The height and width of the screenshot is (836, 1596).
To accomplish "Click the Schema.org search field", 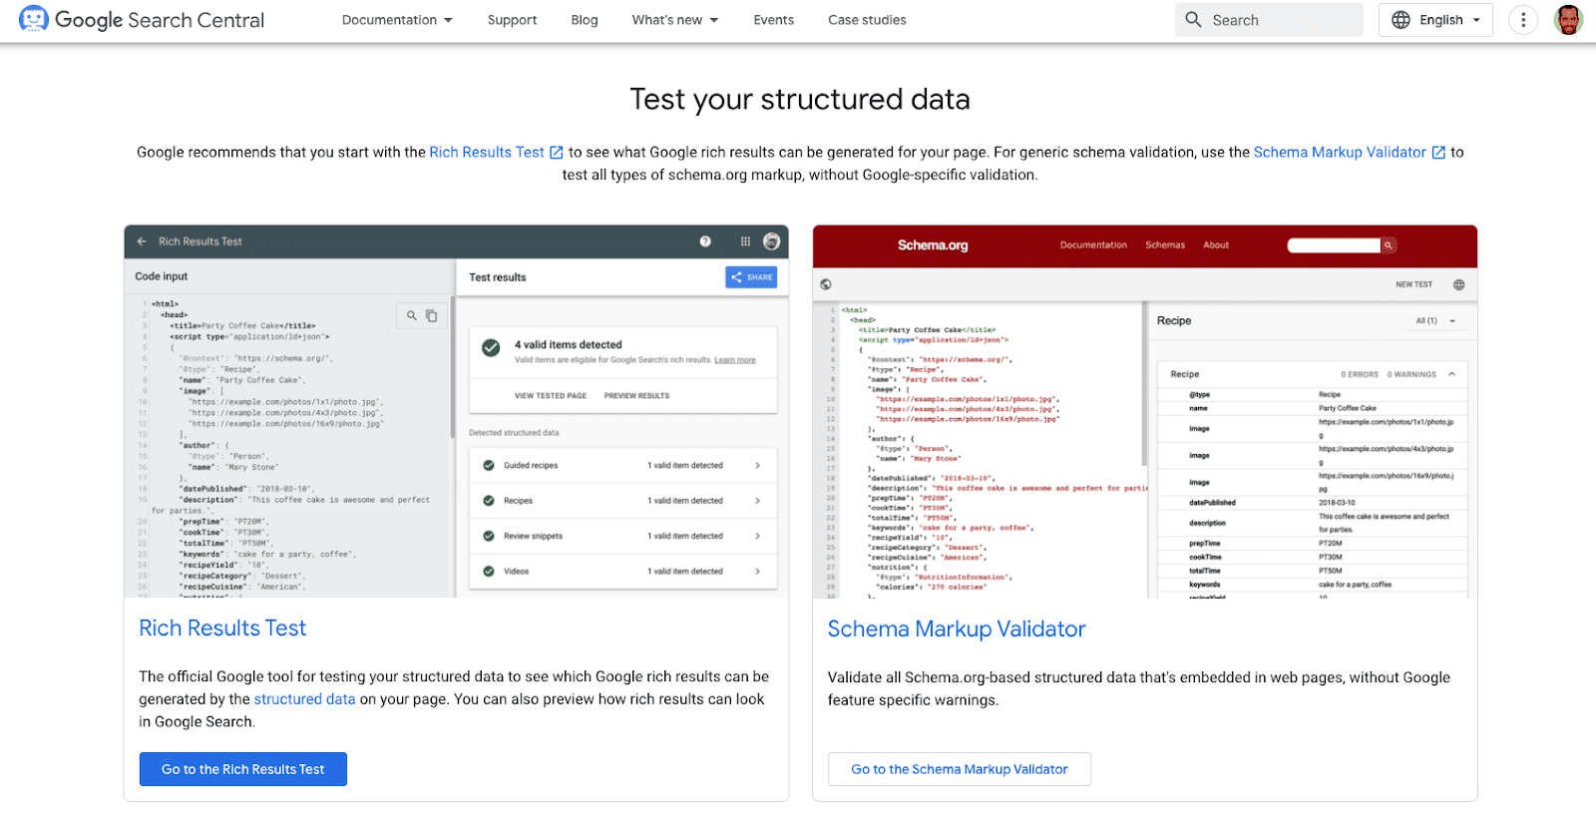I will (x=1334, y=245).
